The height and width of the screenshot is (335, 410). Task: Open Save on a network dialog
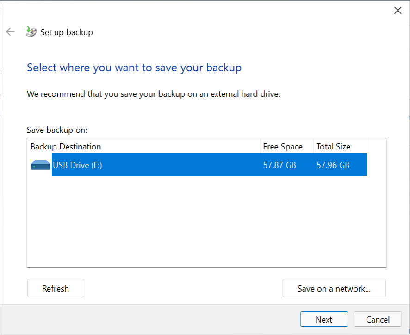pos(334,288)
